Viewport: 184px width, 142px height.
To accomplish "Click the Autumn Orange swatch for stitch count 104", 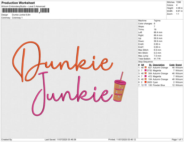I will [146, 79].
